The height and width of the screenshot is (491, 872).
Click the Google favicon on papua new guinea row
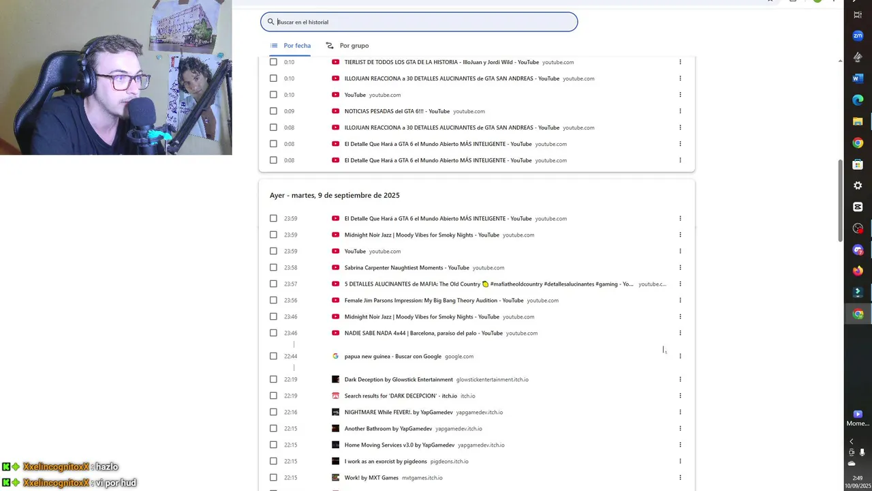coord(335,356)
